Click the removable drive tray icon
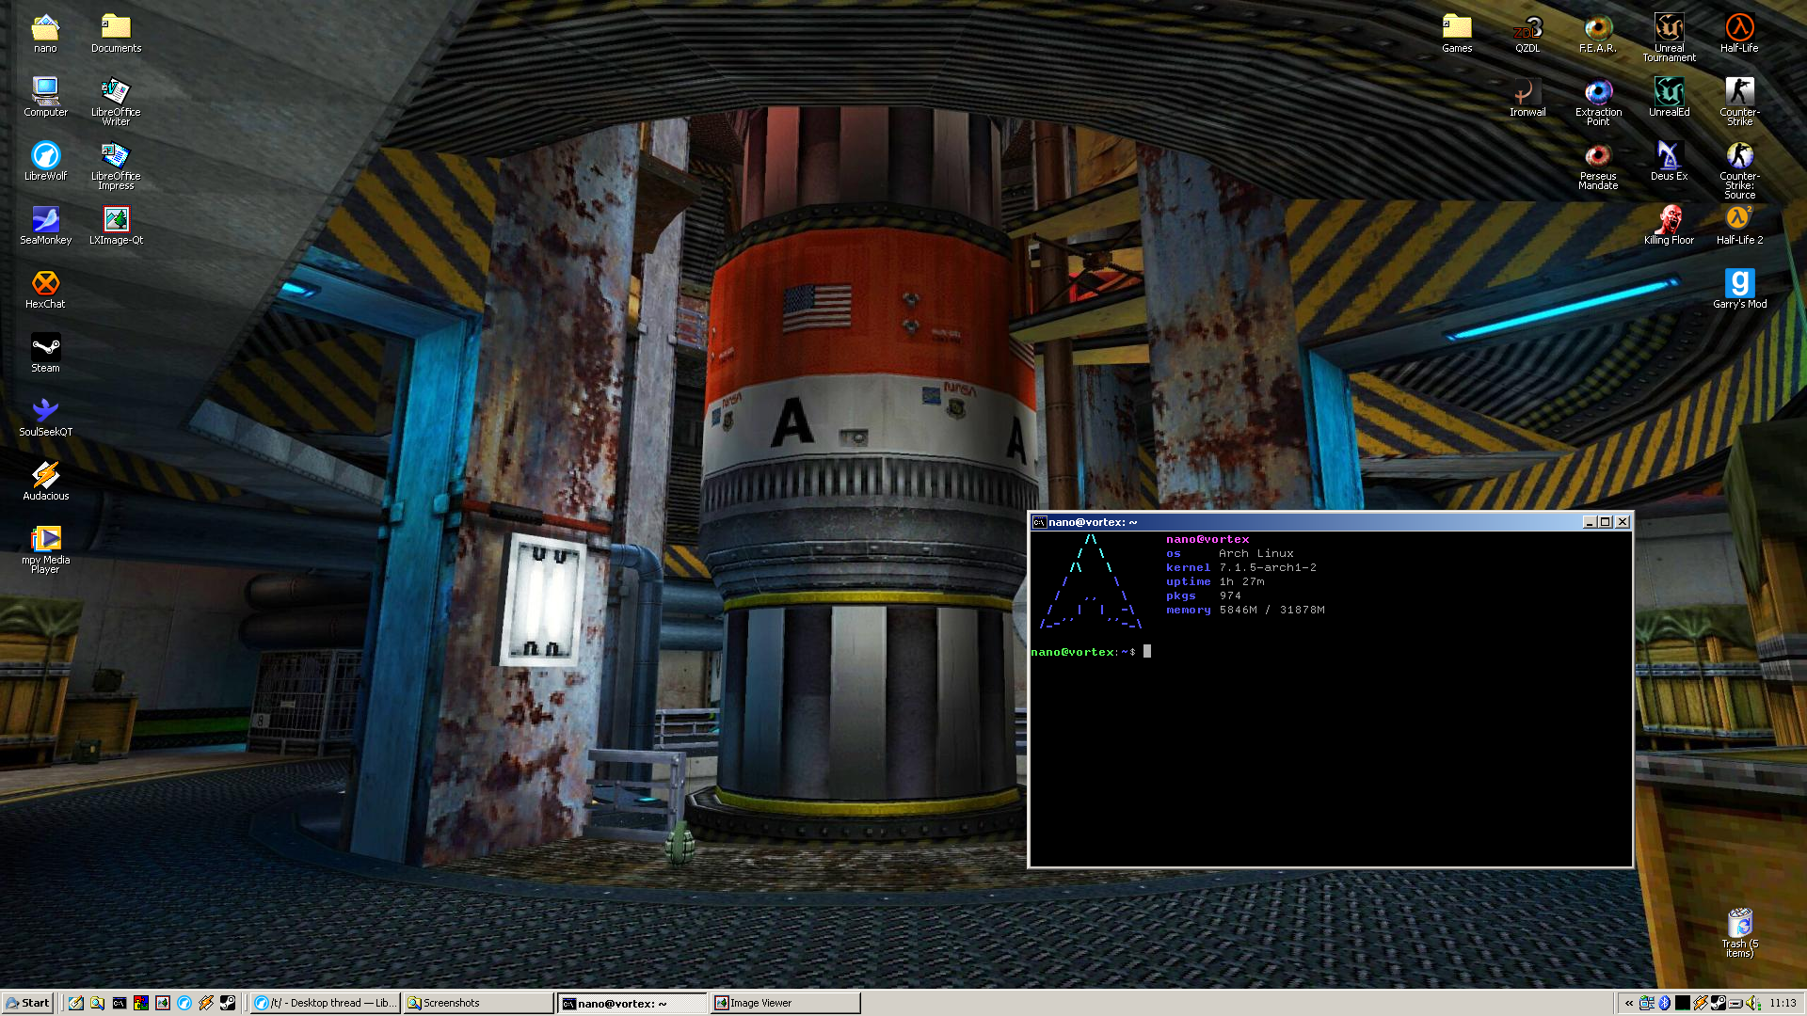Screen dimensions: 1807x1016 [1735, 1003]
